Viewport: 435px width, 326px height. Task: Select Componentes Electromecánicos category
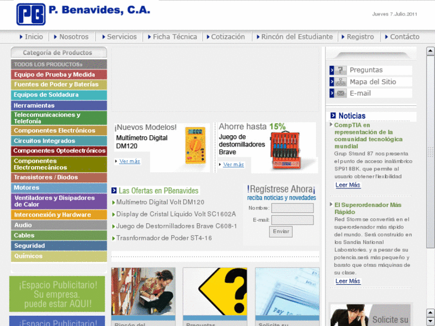click(59, 164)
